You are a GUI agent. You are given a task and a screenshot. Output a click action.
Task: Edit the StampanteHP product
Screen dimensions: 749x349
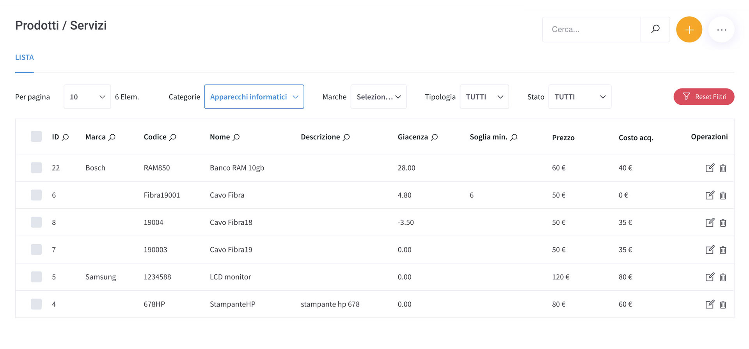[x=710, y=304]
